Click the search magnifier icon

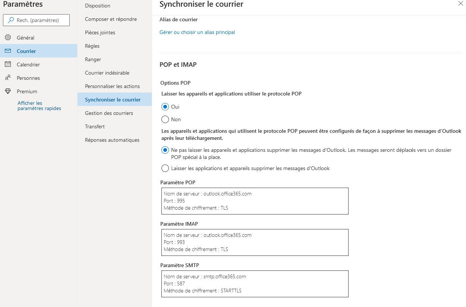pos(11,20)
